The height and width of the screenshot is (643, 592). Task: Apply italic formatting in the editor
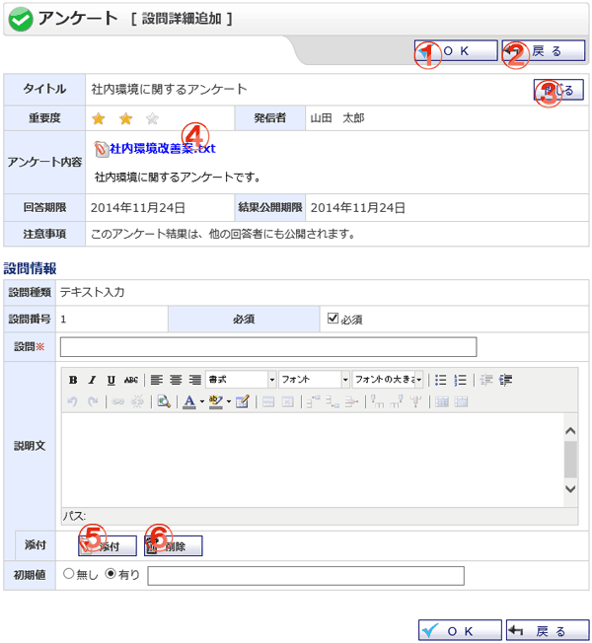pyautogui.click(x=93, y=380)
